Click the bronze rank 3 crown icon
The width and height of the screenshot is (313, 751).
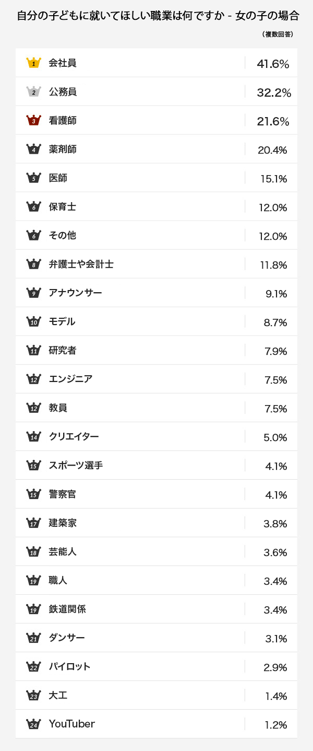click(x=34, y=120)
